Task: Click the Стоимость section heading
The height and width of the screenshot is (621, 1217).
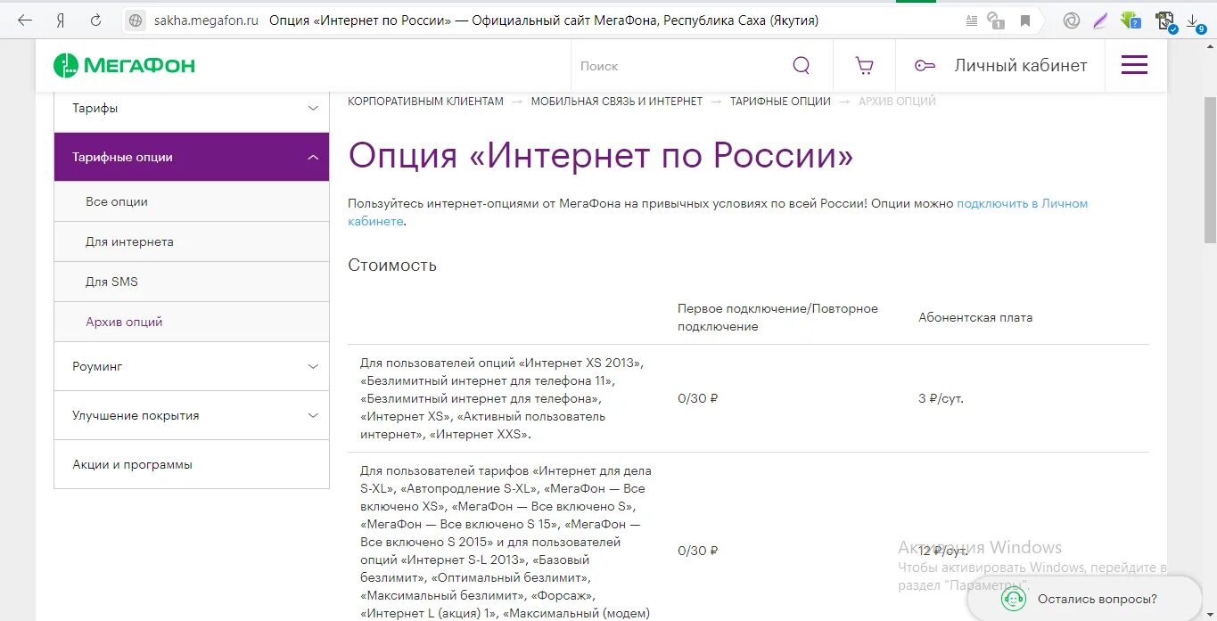Action: point(392,265)
